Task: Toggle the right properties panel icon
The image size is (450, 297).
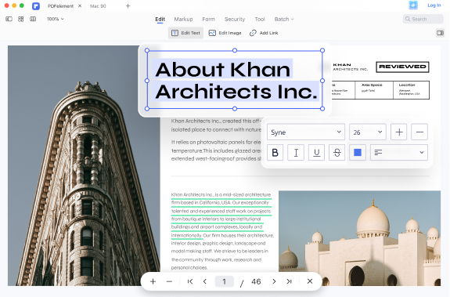Action: [441, 33]
